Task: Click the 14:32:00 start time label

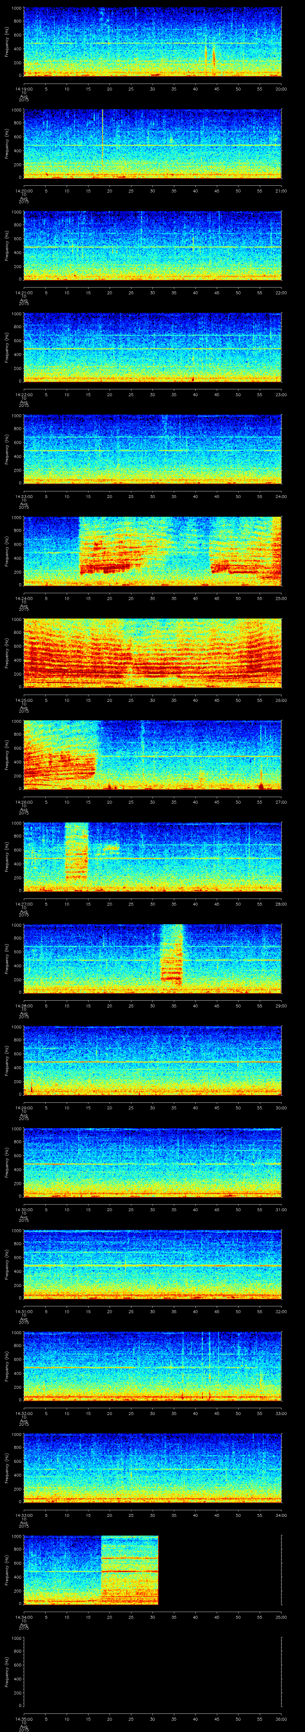Action: click(x=24, y=1413)
